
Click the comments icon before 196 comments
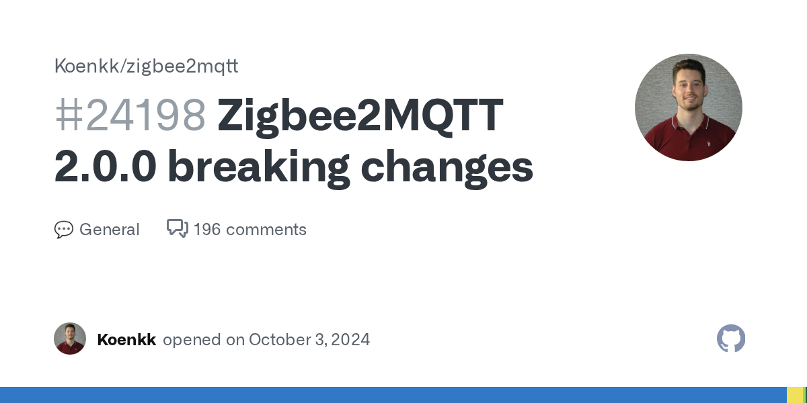click(177, 229)
